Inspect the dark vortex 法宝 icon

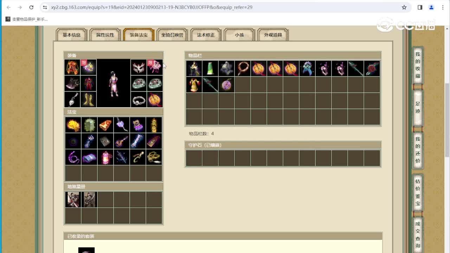pyautogui.click(x=73, y=141)
